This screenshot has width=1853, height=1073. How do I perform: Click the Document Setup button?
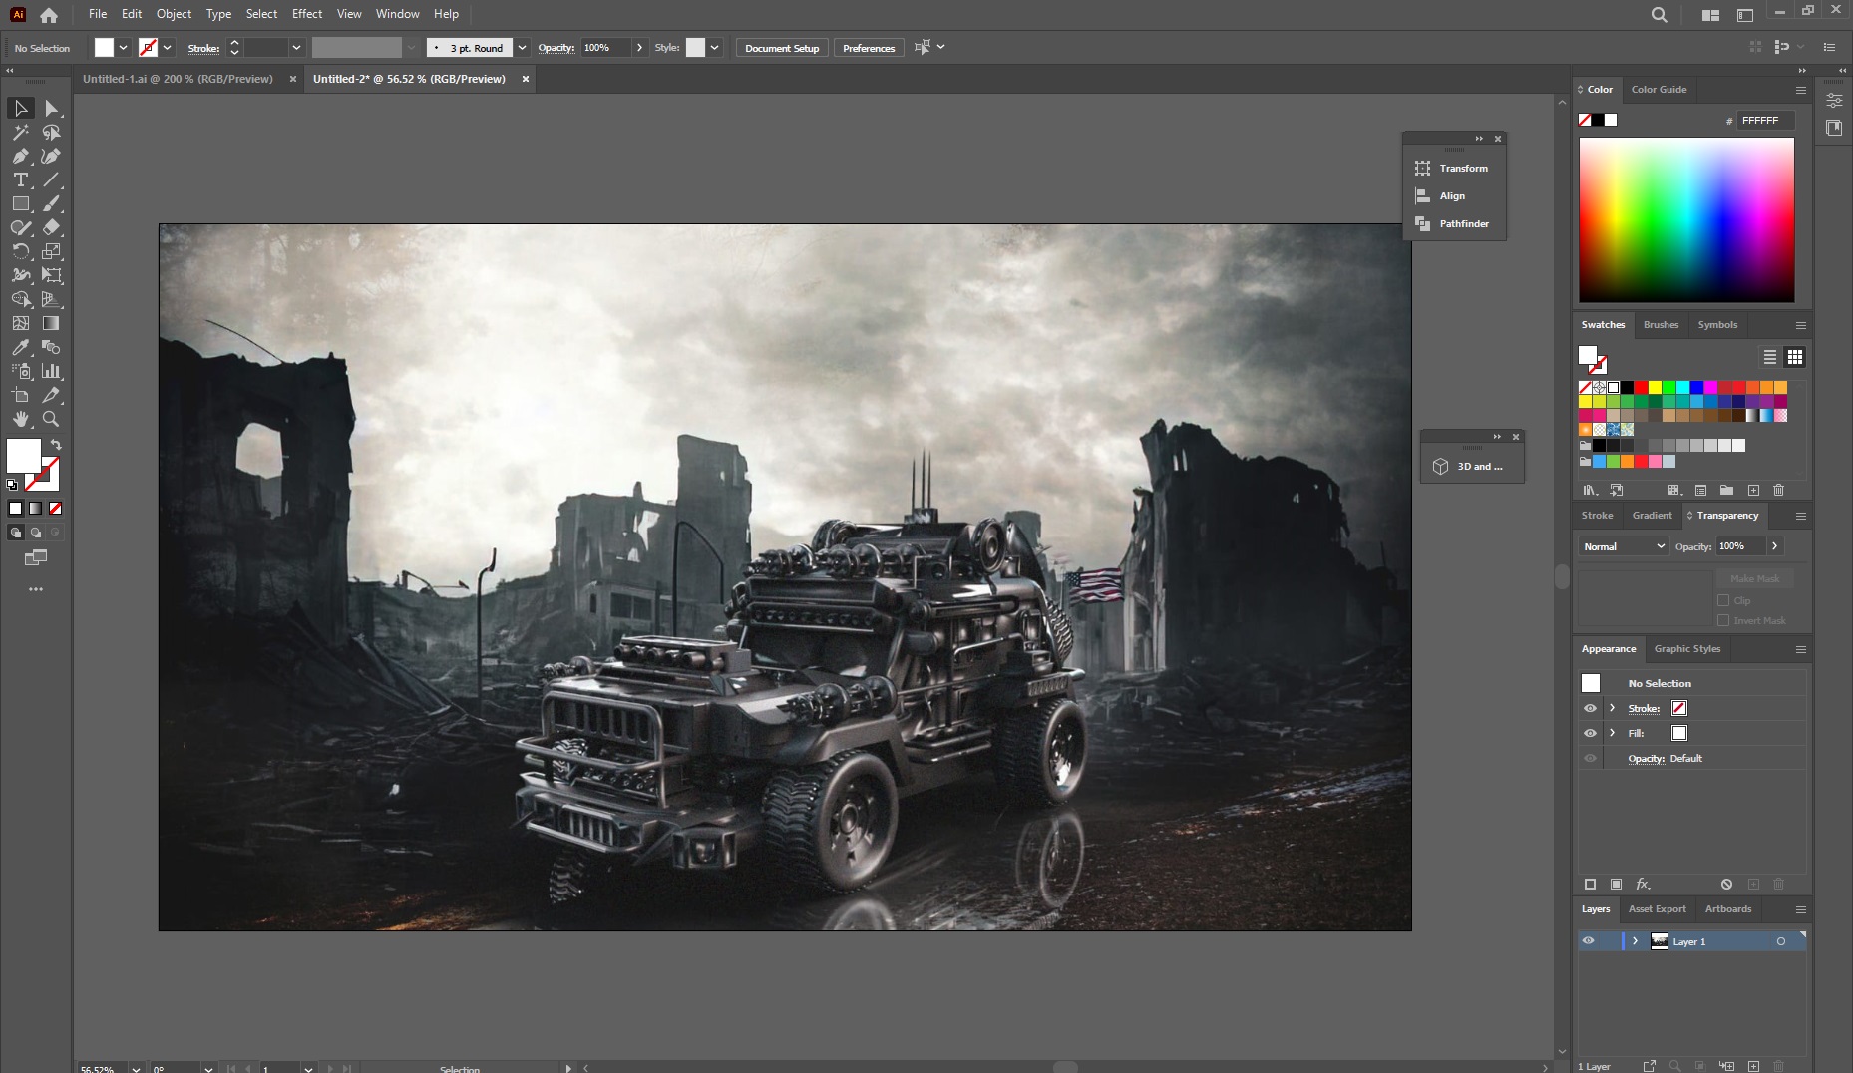pos(781,48)
